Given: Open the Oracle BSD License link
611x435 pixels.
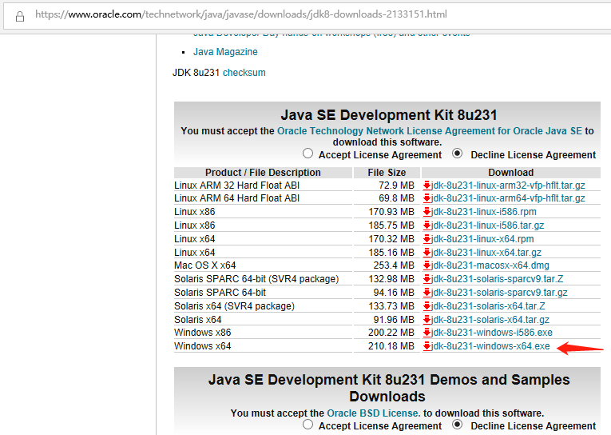Looking at the screenshot, I should coord(373,413).
